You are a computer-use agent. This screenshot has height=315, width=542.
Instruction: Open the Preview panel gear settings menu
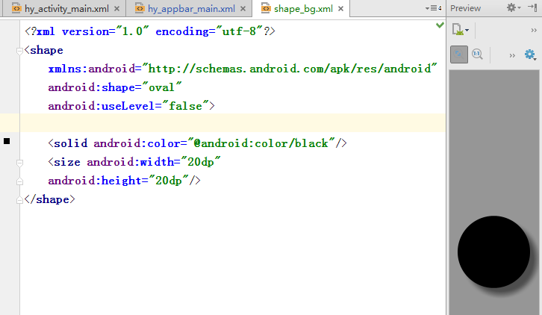point(514,7)
